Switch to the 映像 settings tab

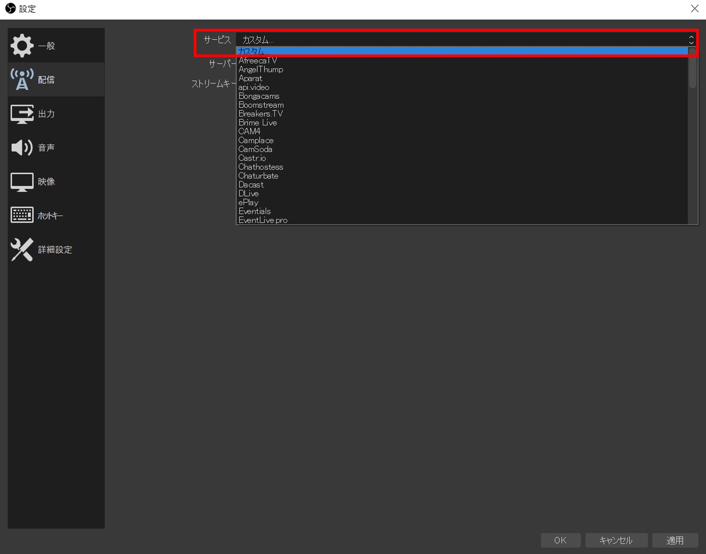click(x=56, y=182)
